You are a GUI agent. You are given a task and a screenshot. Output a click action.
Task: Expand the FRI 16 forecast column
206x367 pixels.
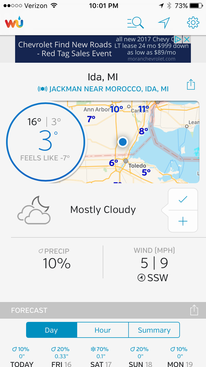[61, 357]
